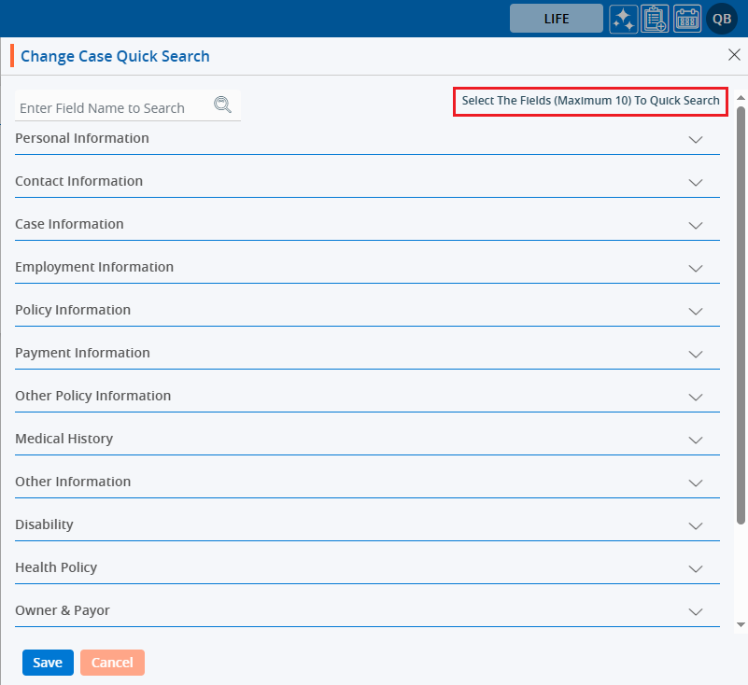Expand the Policy Information section

tap(695, 311)
